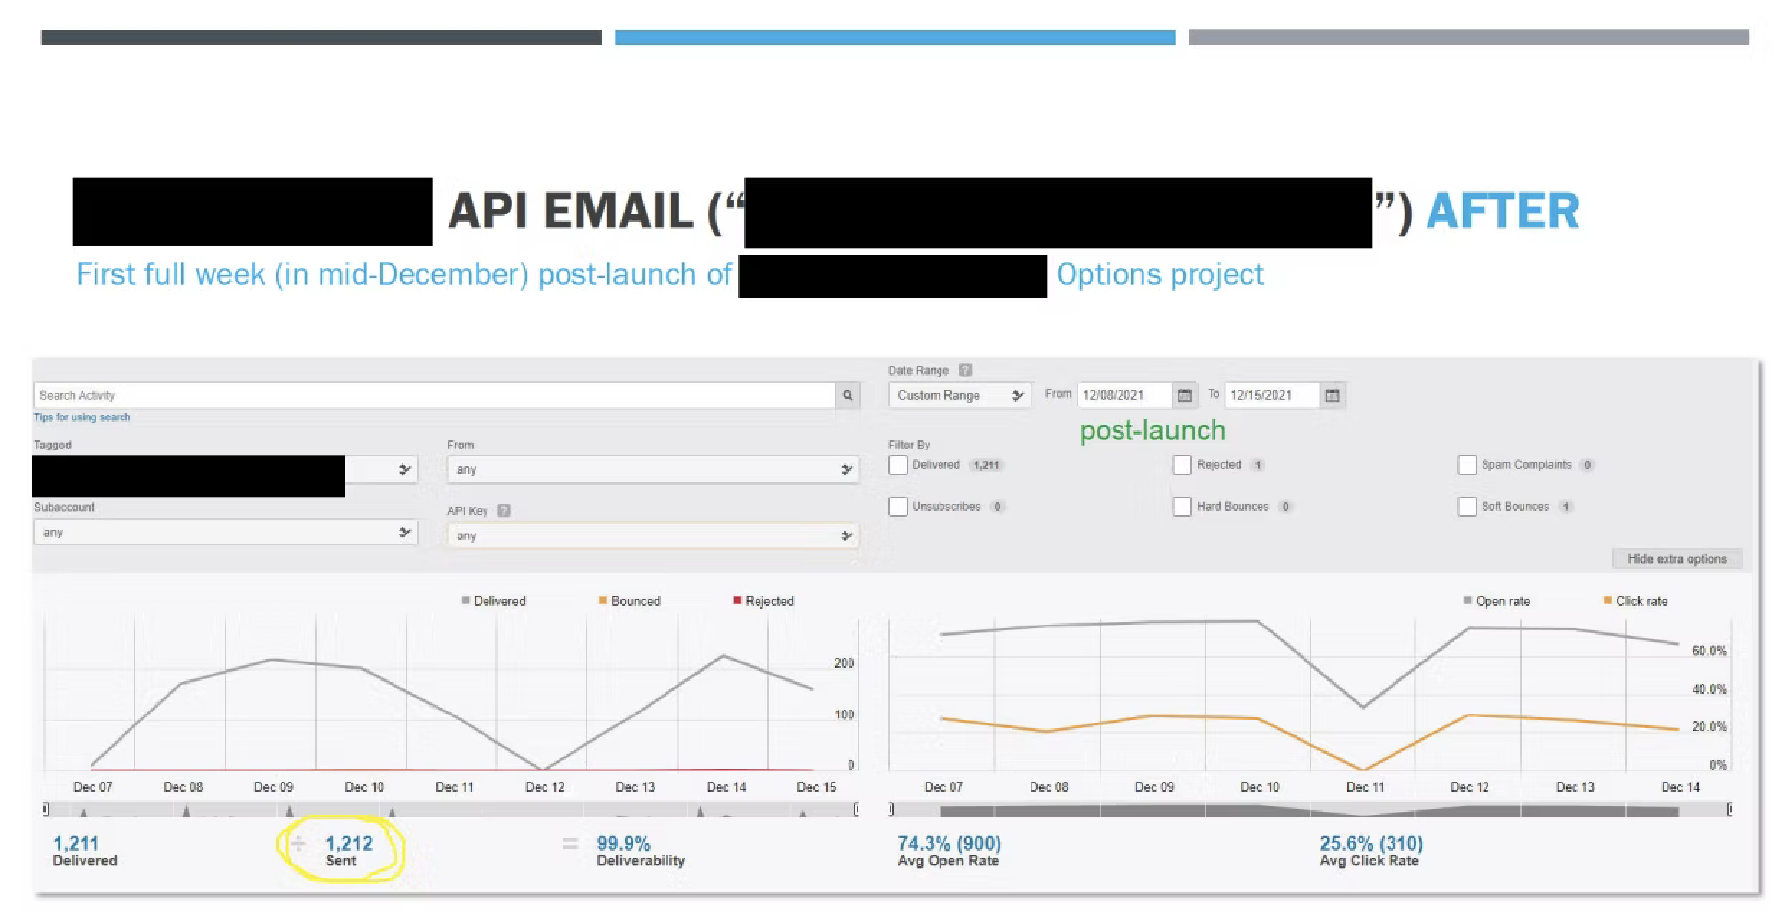
Task: Open the calendar icon next to From date
Action: pyautogui.click(x=1185, y=394)
